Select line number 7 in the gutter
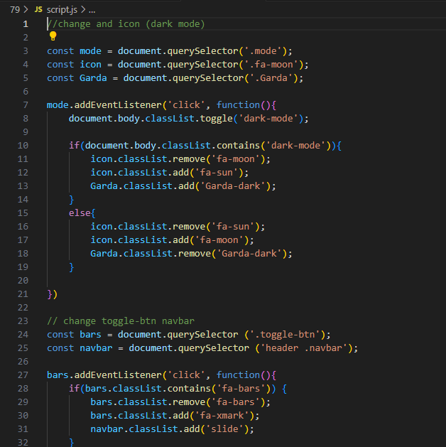The width and height of the screenshot is (446, 447). (x=26, y=105)
